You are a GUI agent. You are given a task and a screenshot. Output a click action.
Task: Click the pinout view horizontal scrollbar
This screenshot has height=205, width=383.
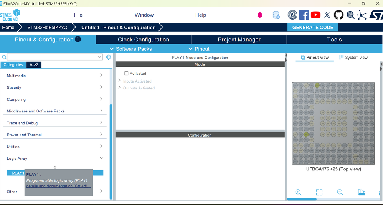point(302,199)
